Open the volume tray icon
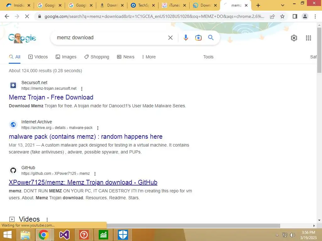This screenshot has width=322, height=241. pyautogui.click(x=292, y=235)
